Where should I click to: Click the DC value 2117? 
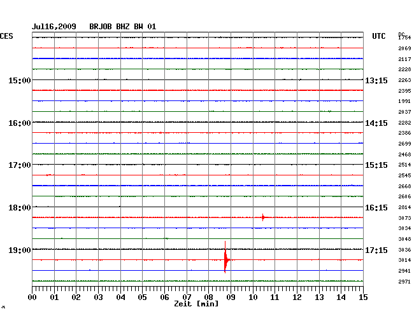[404, 59]
